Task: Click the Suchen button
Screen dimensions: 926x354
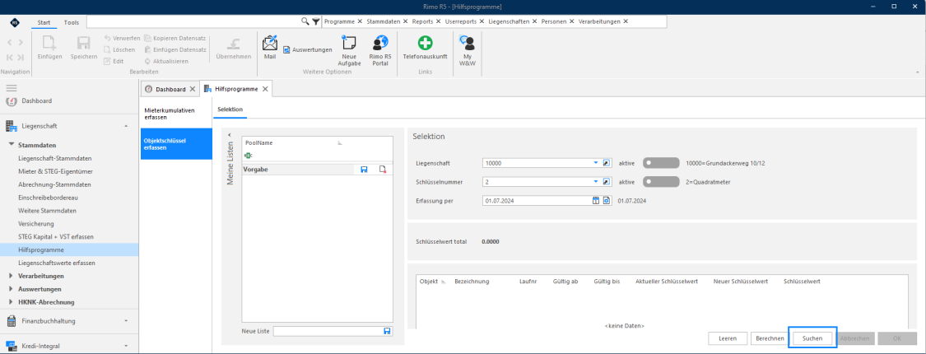Action: point(812,338)
